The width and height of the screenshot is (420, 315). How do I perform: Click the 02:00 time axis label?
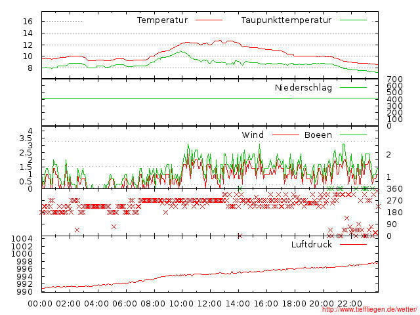(x=68, y=304)
